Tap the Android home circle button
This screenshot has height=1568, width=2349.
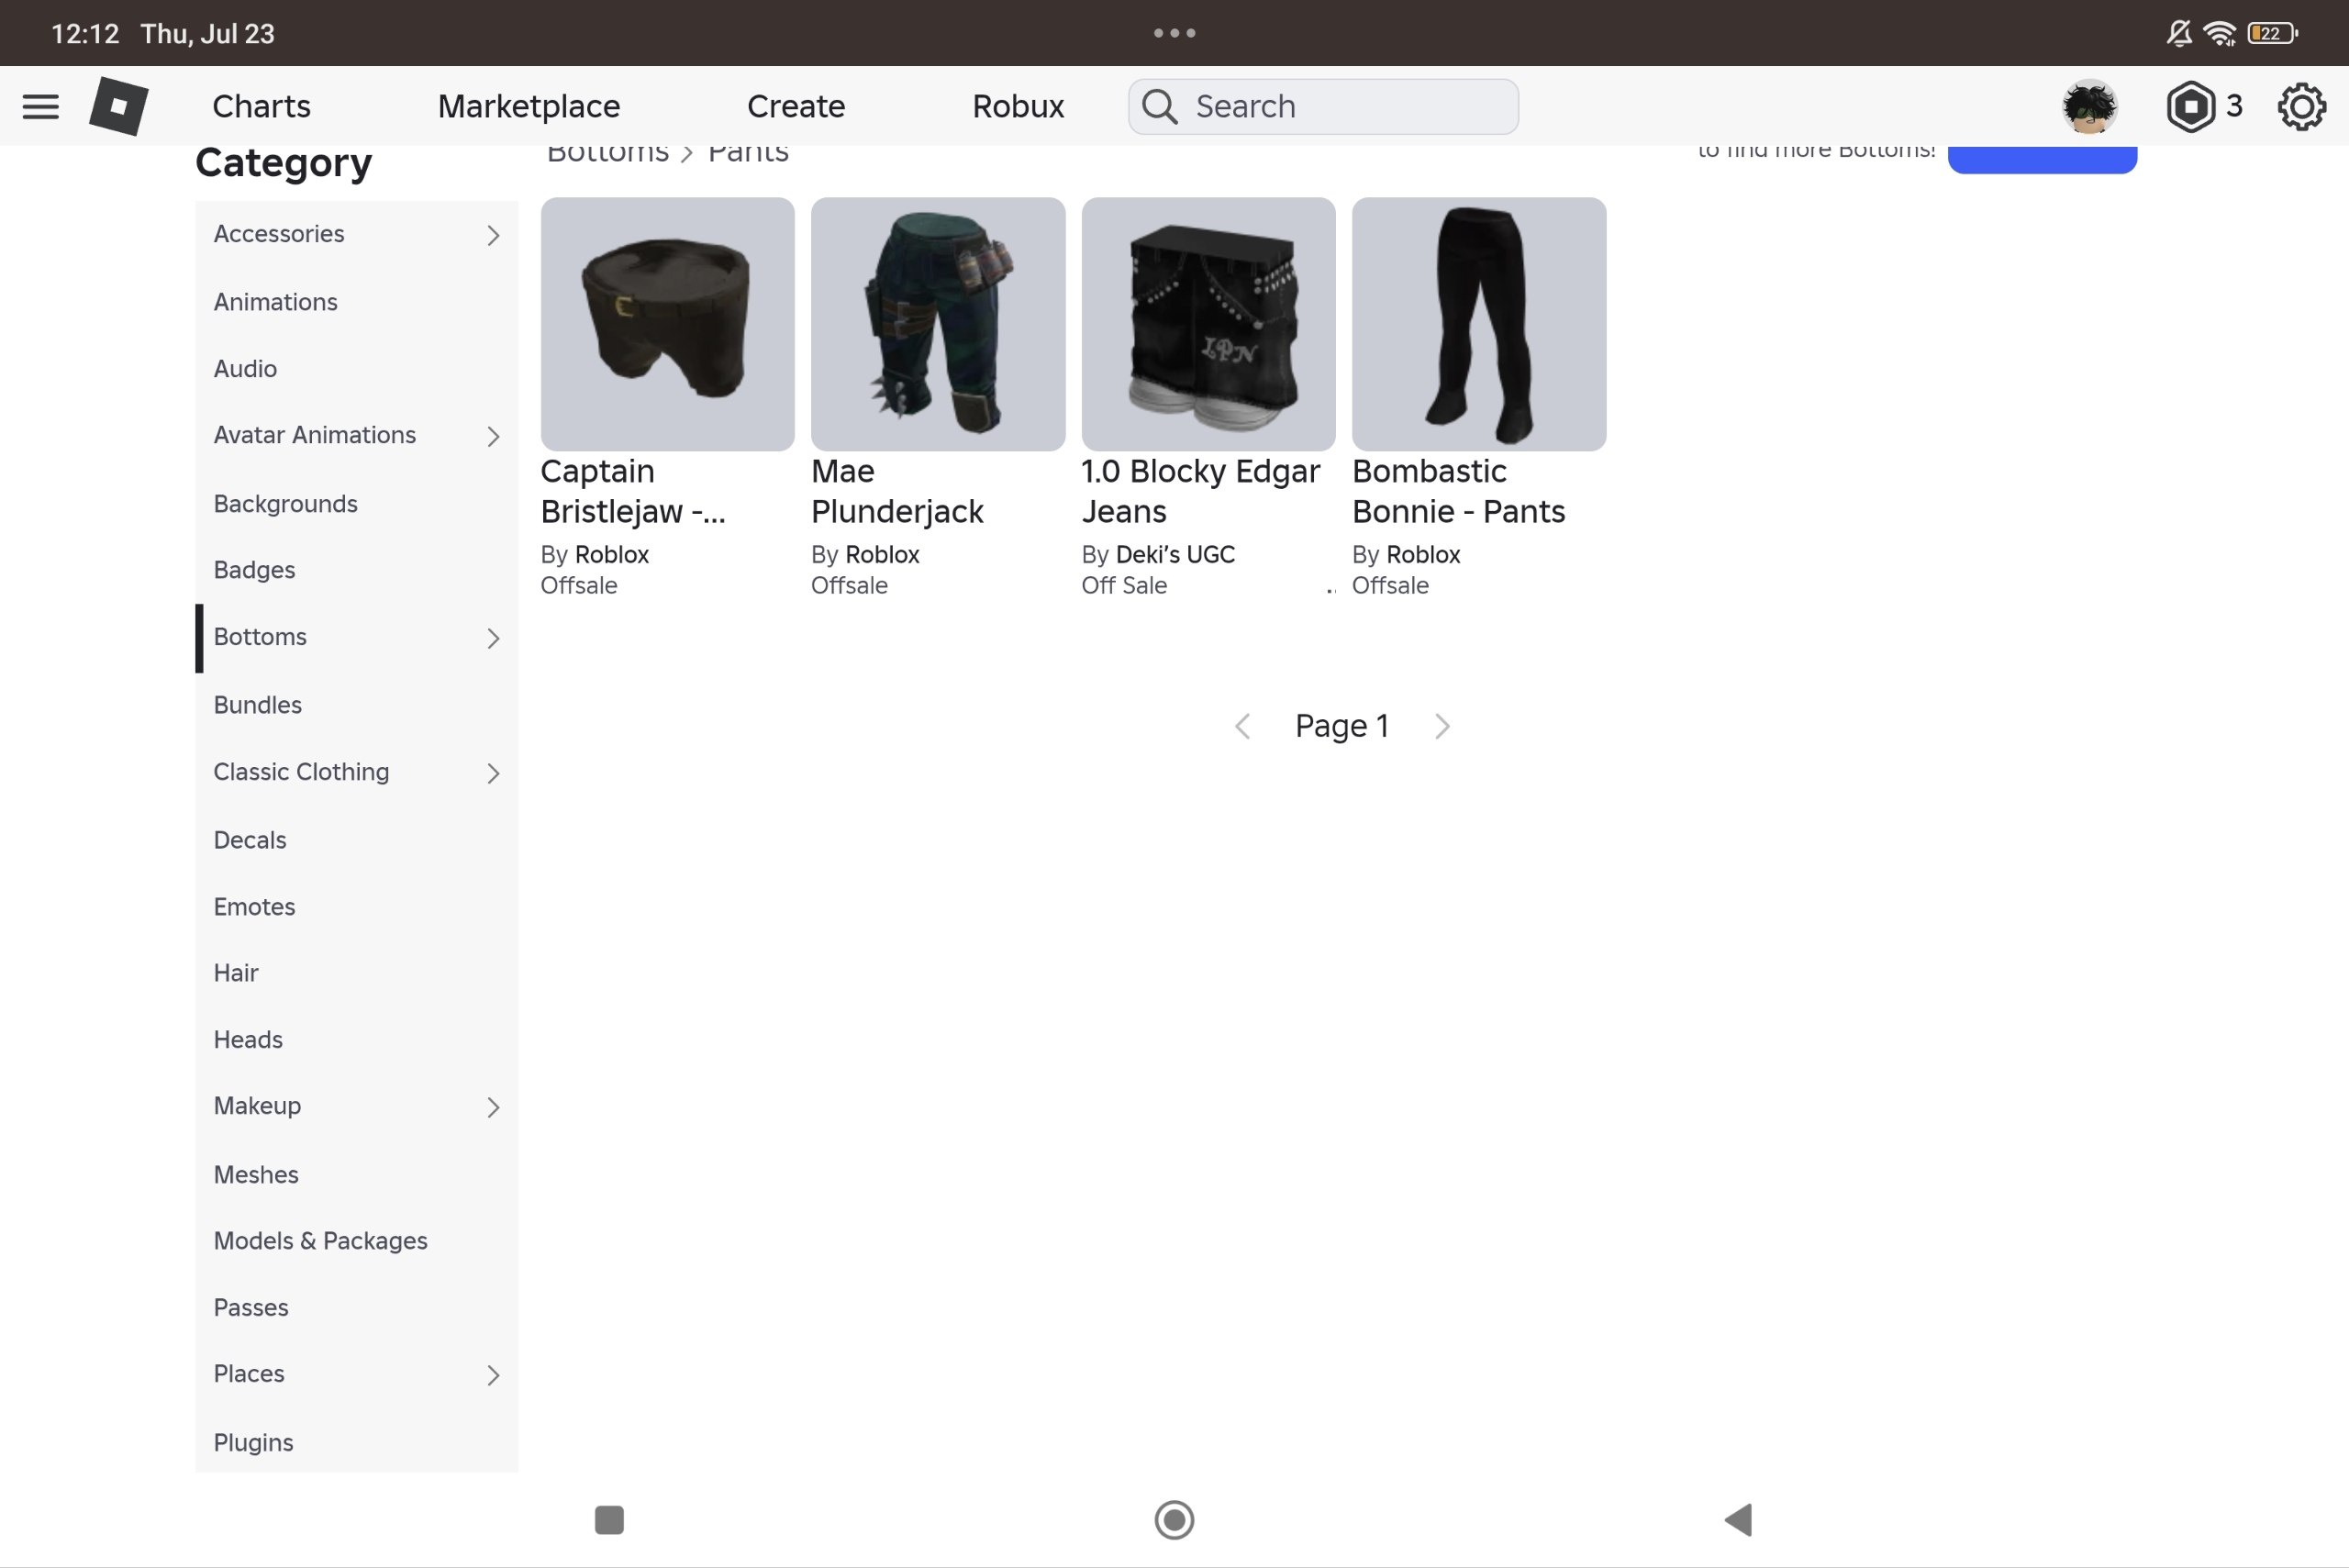tap(1174, 1519)
